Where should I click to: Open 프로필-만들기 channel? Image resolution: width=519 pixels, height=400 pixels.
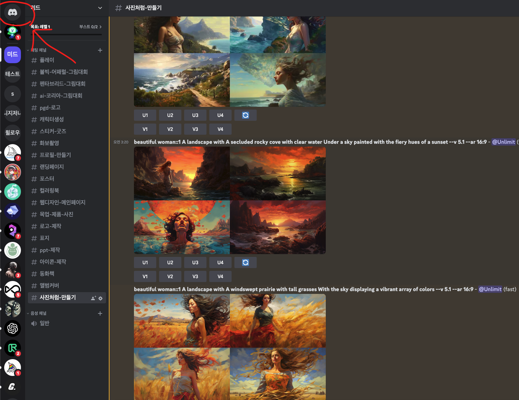point(67,155)
